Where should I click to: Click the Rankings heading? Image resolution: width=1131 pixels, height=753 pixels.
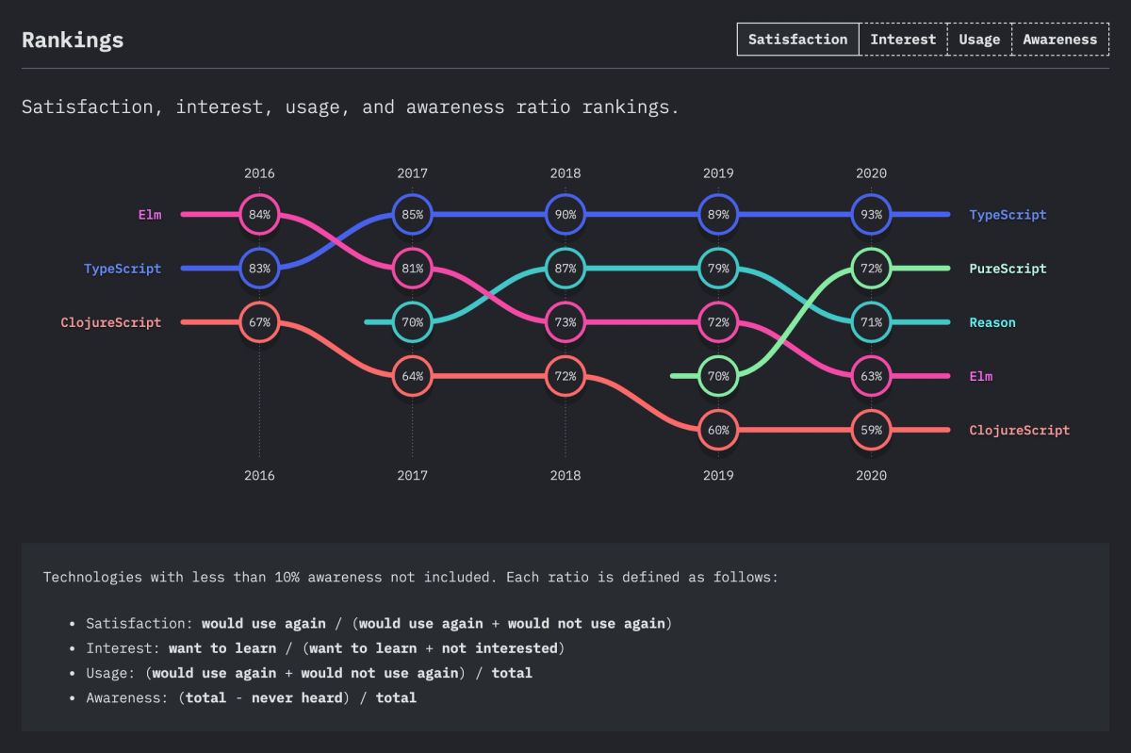[x=73, y=41]
